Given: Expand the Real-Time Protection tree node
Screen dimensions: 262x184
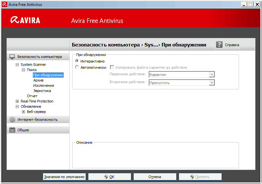Looking at the screenshot, I should pyautogui.click(x=17, y=101).
